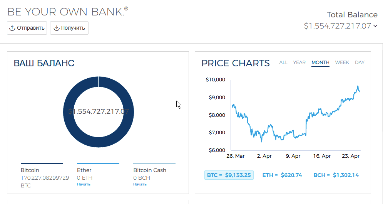Expand the Total Balance currency chevron
The width and height of the screenshot is (383, 204).
[x=375, y=26]
